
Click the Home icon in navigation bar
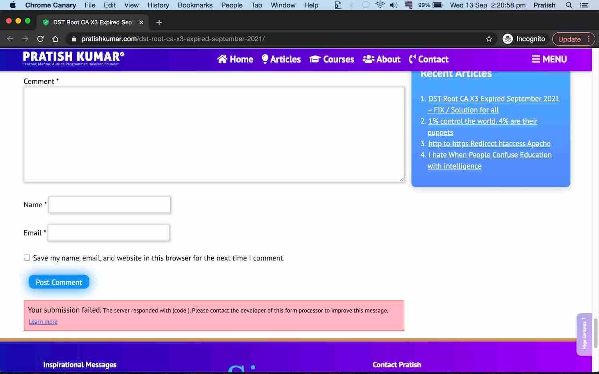[x=223, y=59]
